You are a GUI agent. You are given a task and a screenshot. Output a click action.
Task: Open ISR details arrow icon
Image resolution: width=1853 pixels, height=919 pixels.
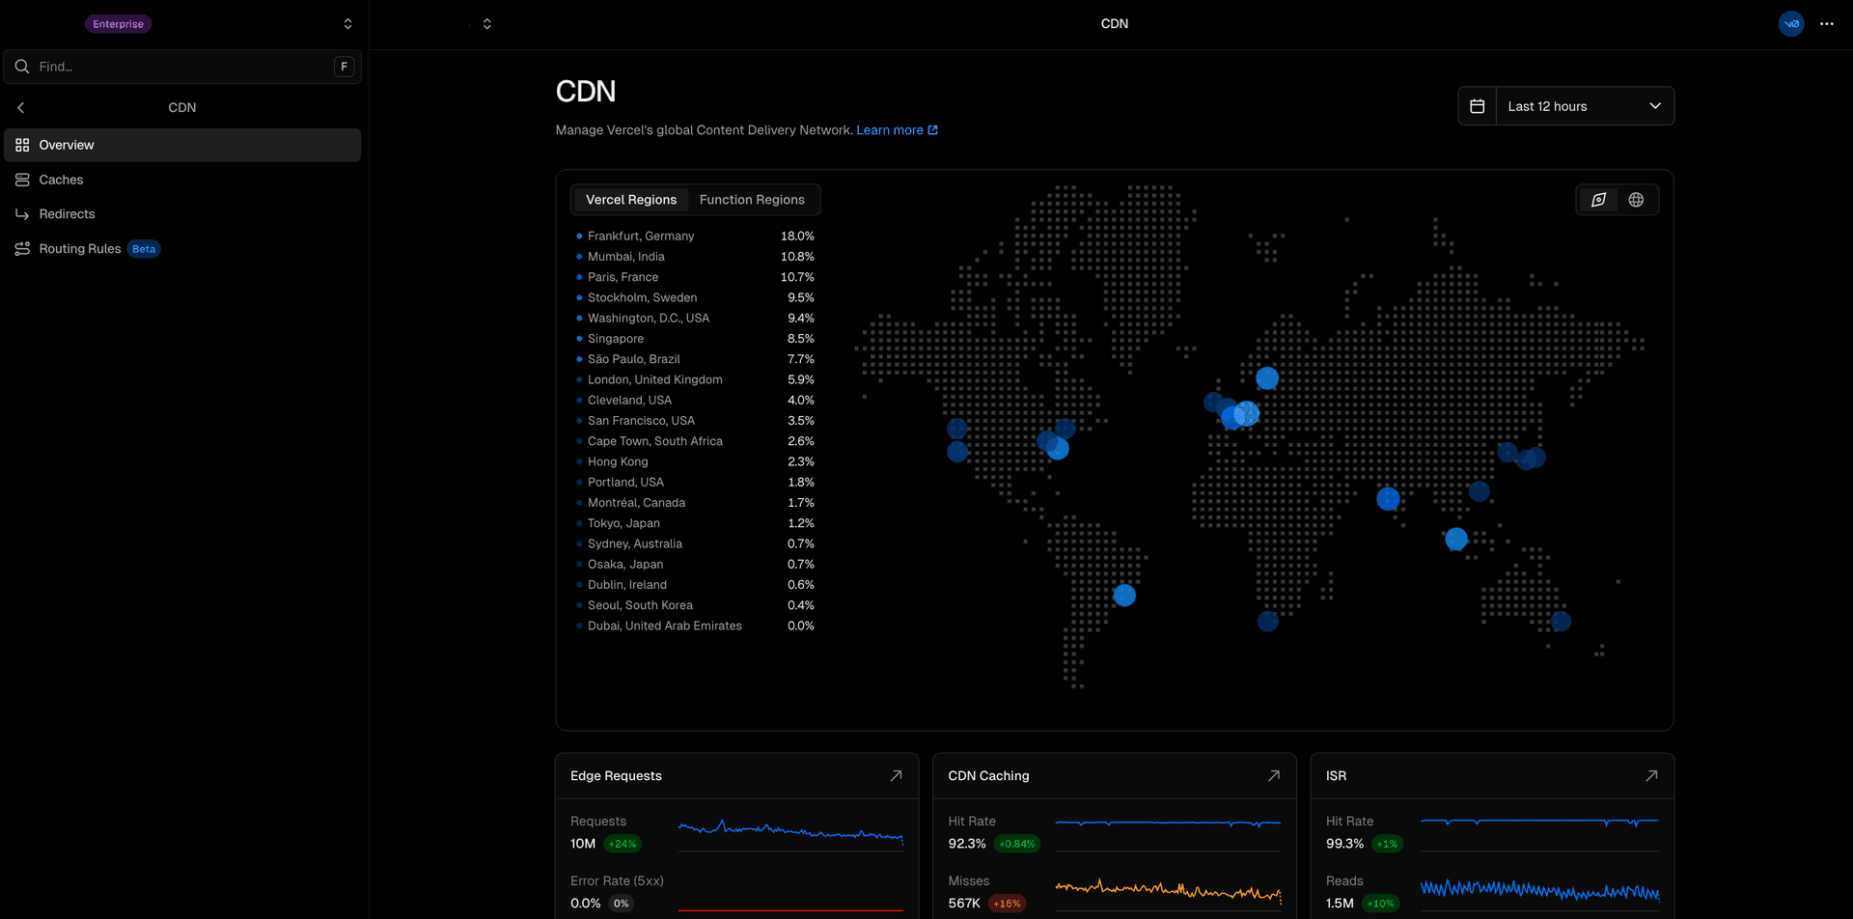[1650, 776]
